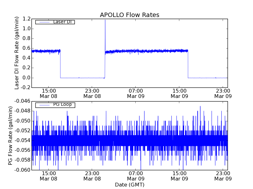Click the tall spike peak in the Laser DI plot
The width and height of the screenshot is (253, 189).
click(105, 20)
